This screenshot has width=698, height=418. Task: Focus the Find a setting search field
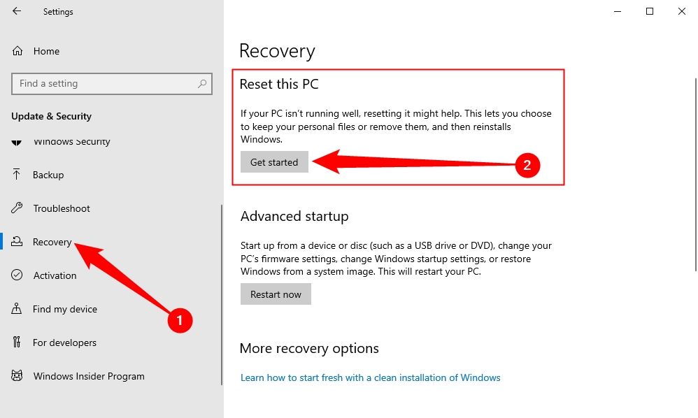tap(105, 84)
